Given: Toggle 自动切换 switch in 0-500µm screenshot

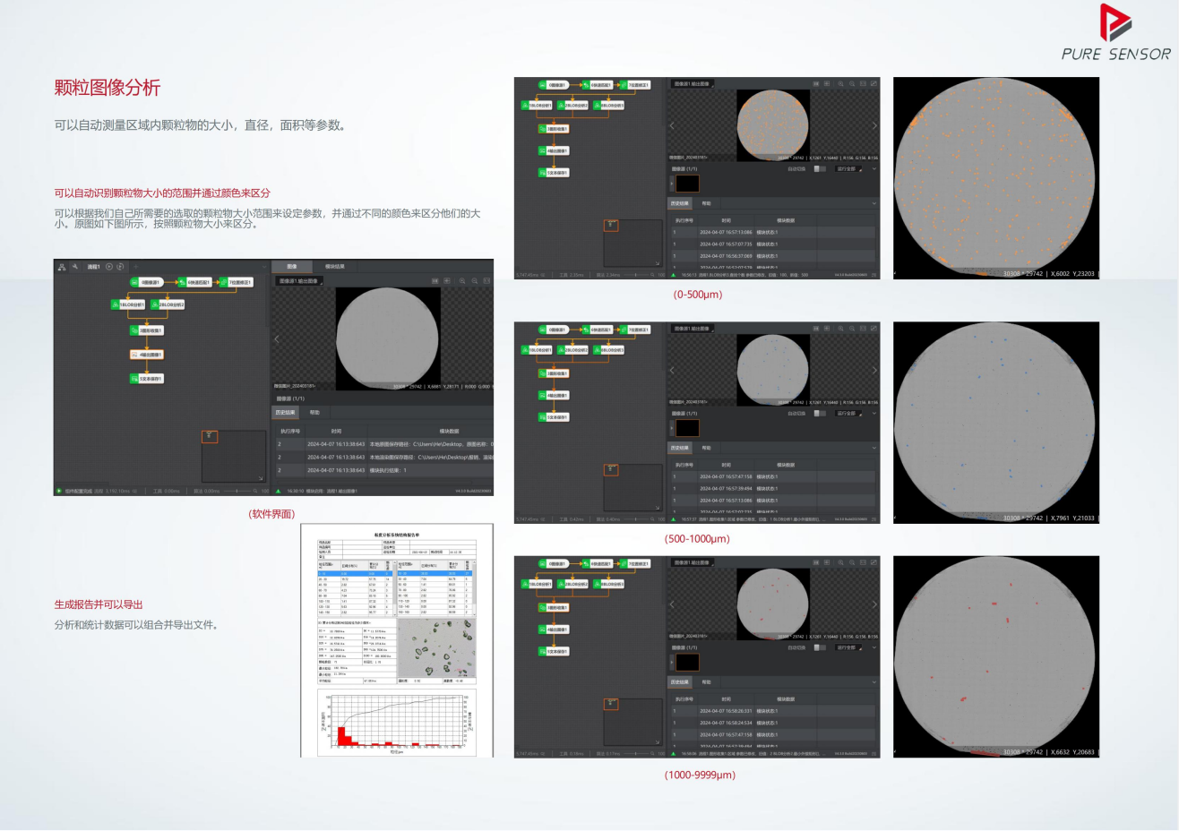Looking at the screenshot, I should point(820,168).
